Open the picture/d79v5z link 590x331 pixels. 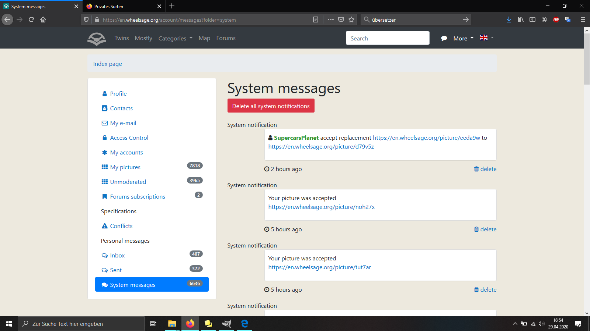[321, 147]
